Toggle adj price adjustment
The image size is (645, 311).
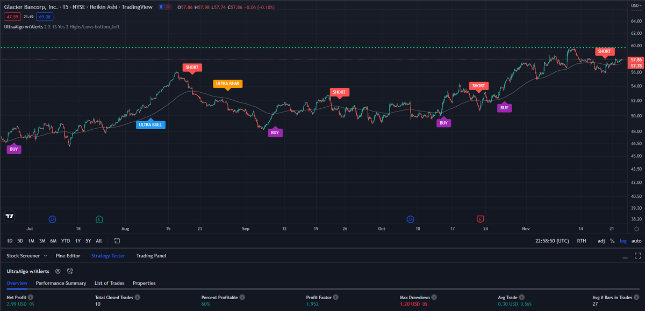[601, 241]
